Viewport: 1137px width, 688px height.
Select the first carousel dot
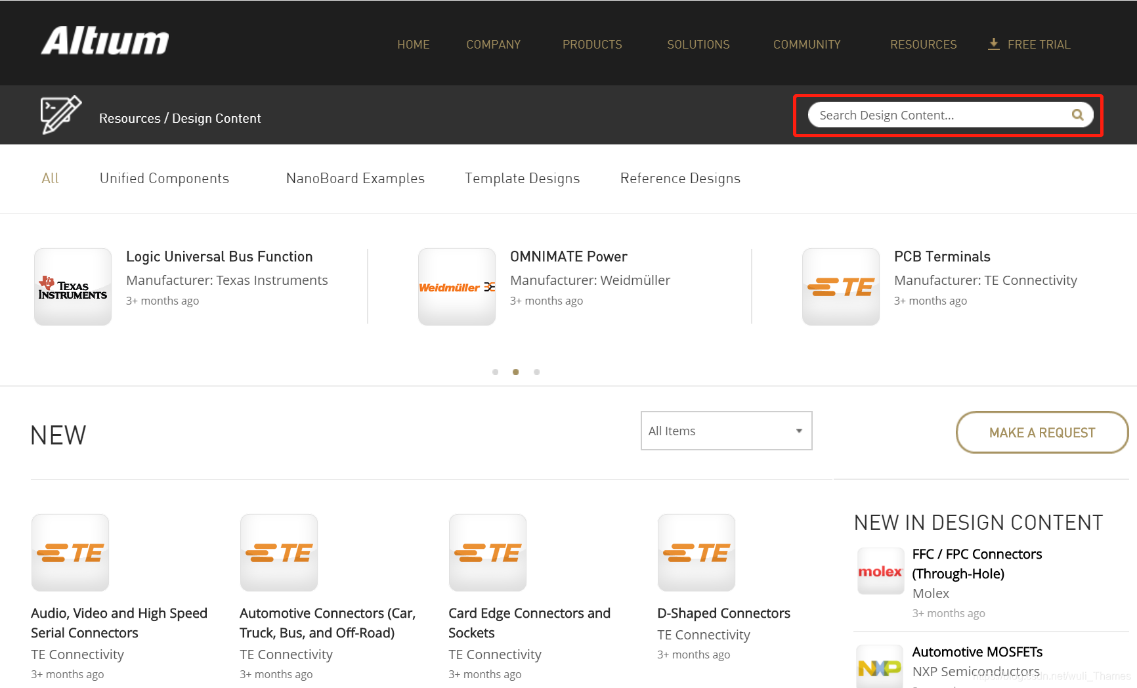click(496, 372)
